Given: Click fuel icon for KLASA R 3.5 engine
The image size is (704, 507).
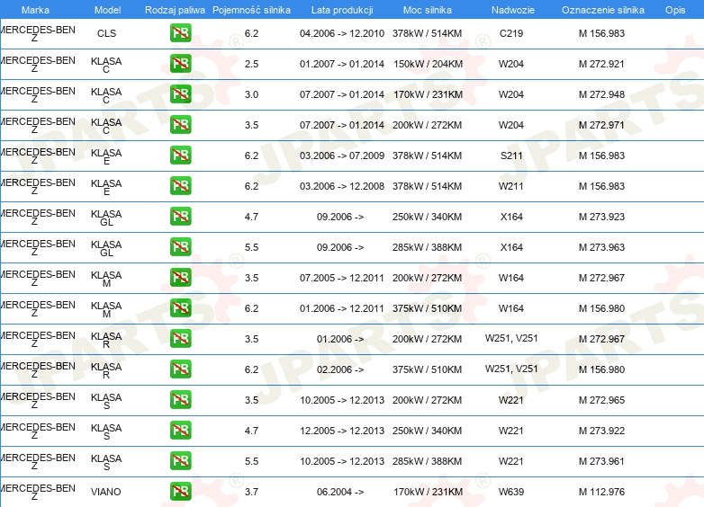Looking at the screenshot, I should pyautogui.click(x=180, y=339).
